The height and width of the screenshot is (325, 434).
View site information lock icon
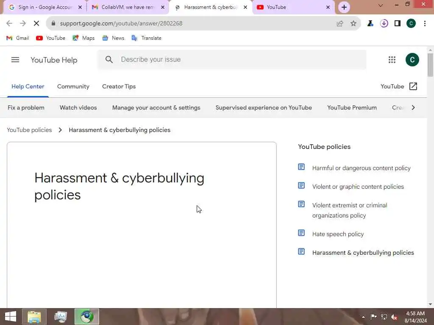(53, 23)
